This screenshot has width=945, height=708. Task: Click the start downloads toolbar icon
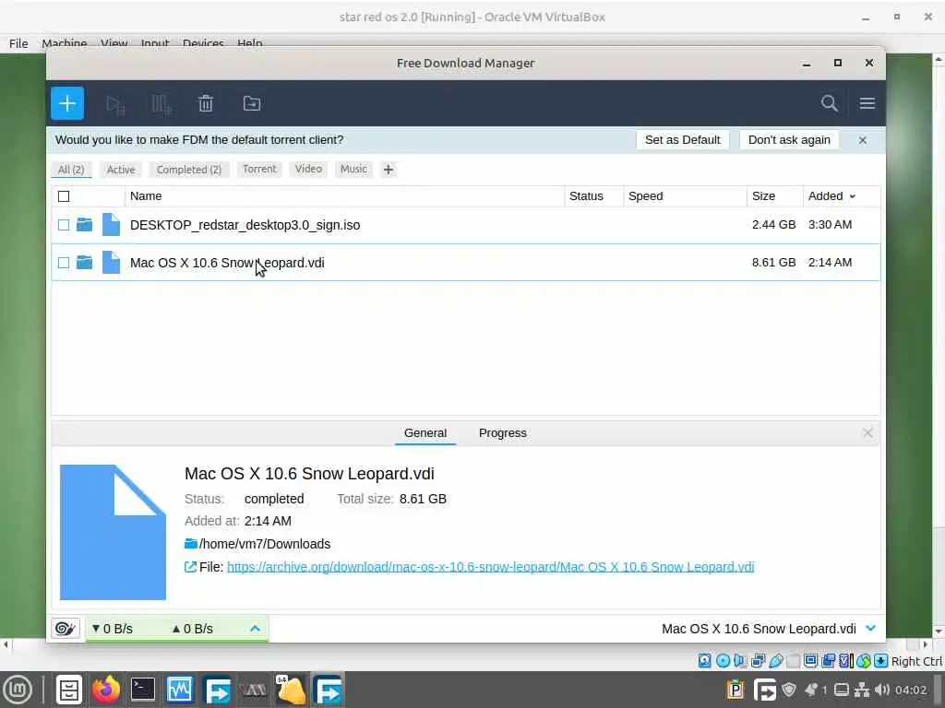(114, 104)
